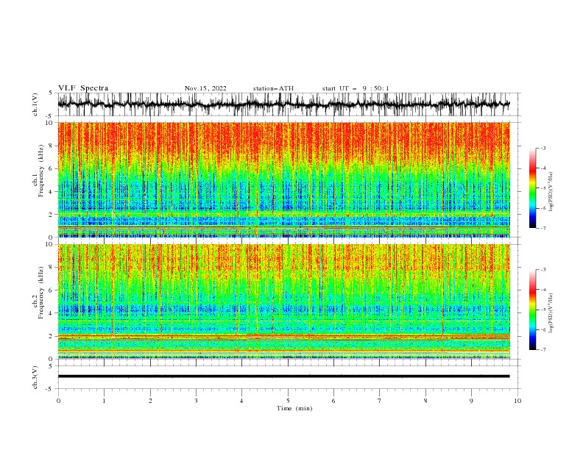
Task: Click the ch.3 flat waveform trace
Action: [x=283, y=376]
